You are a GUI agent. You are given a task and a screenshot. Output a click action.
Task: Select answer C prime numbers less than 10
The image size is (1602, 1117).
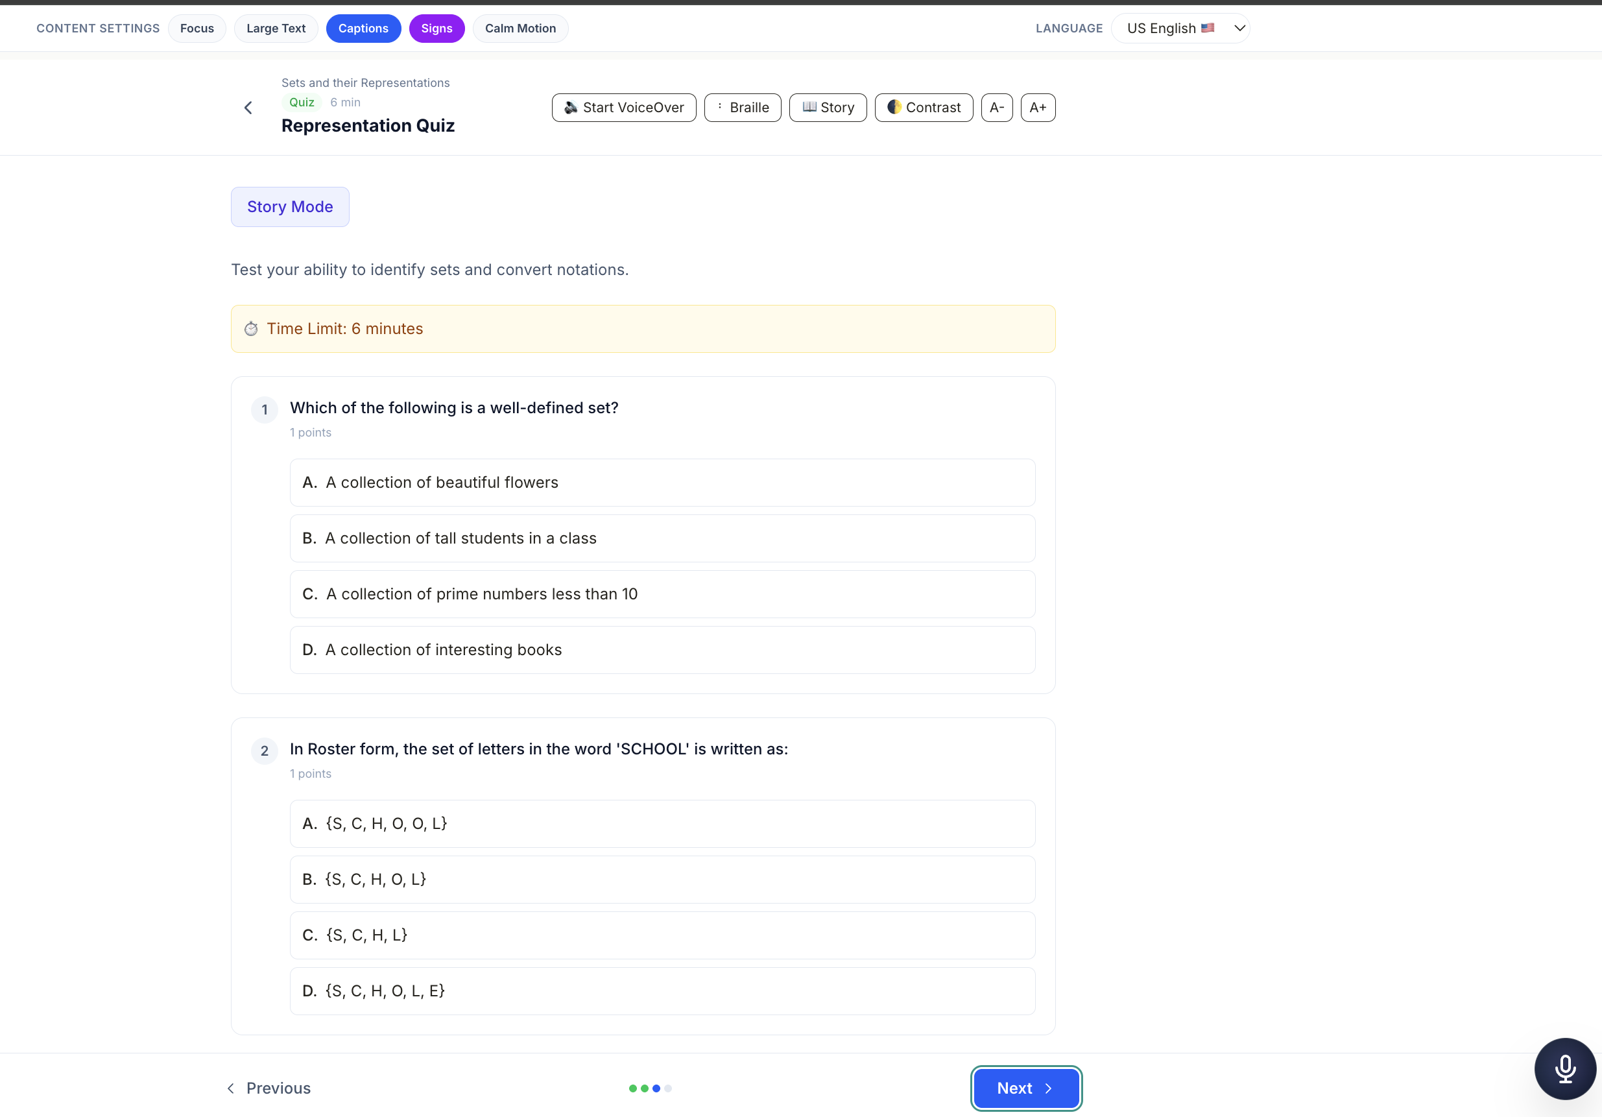(x=662, y=594)
